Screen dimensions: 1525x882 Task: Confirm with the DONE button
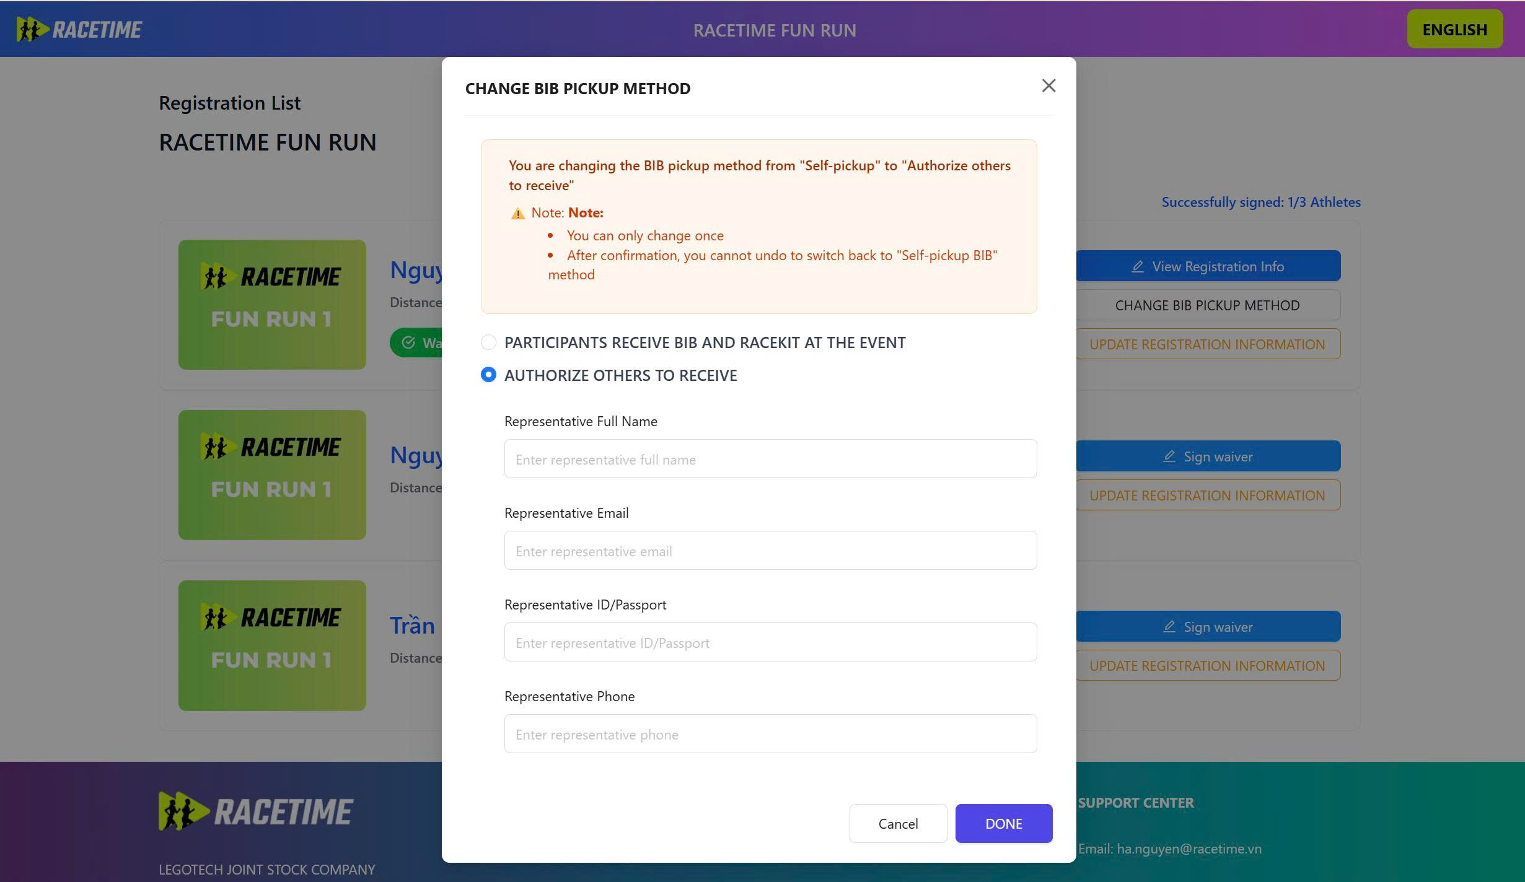(1004, 824)
